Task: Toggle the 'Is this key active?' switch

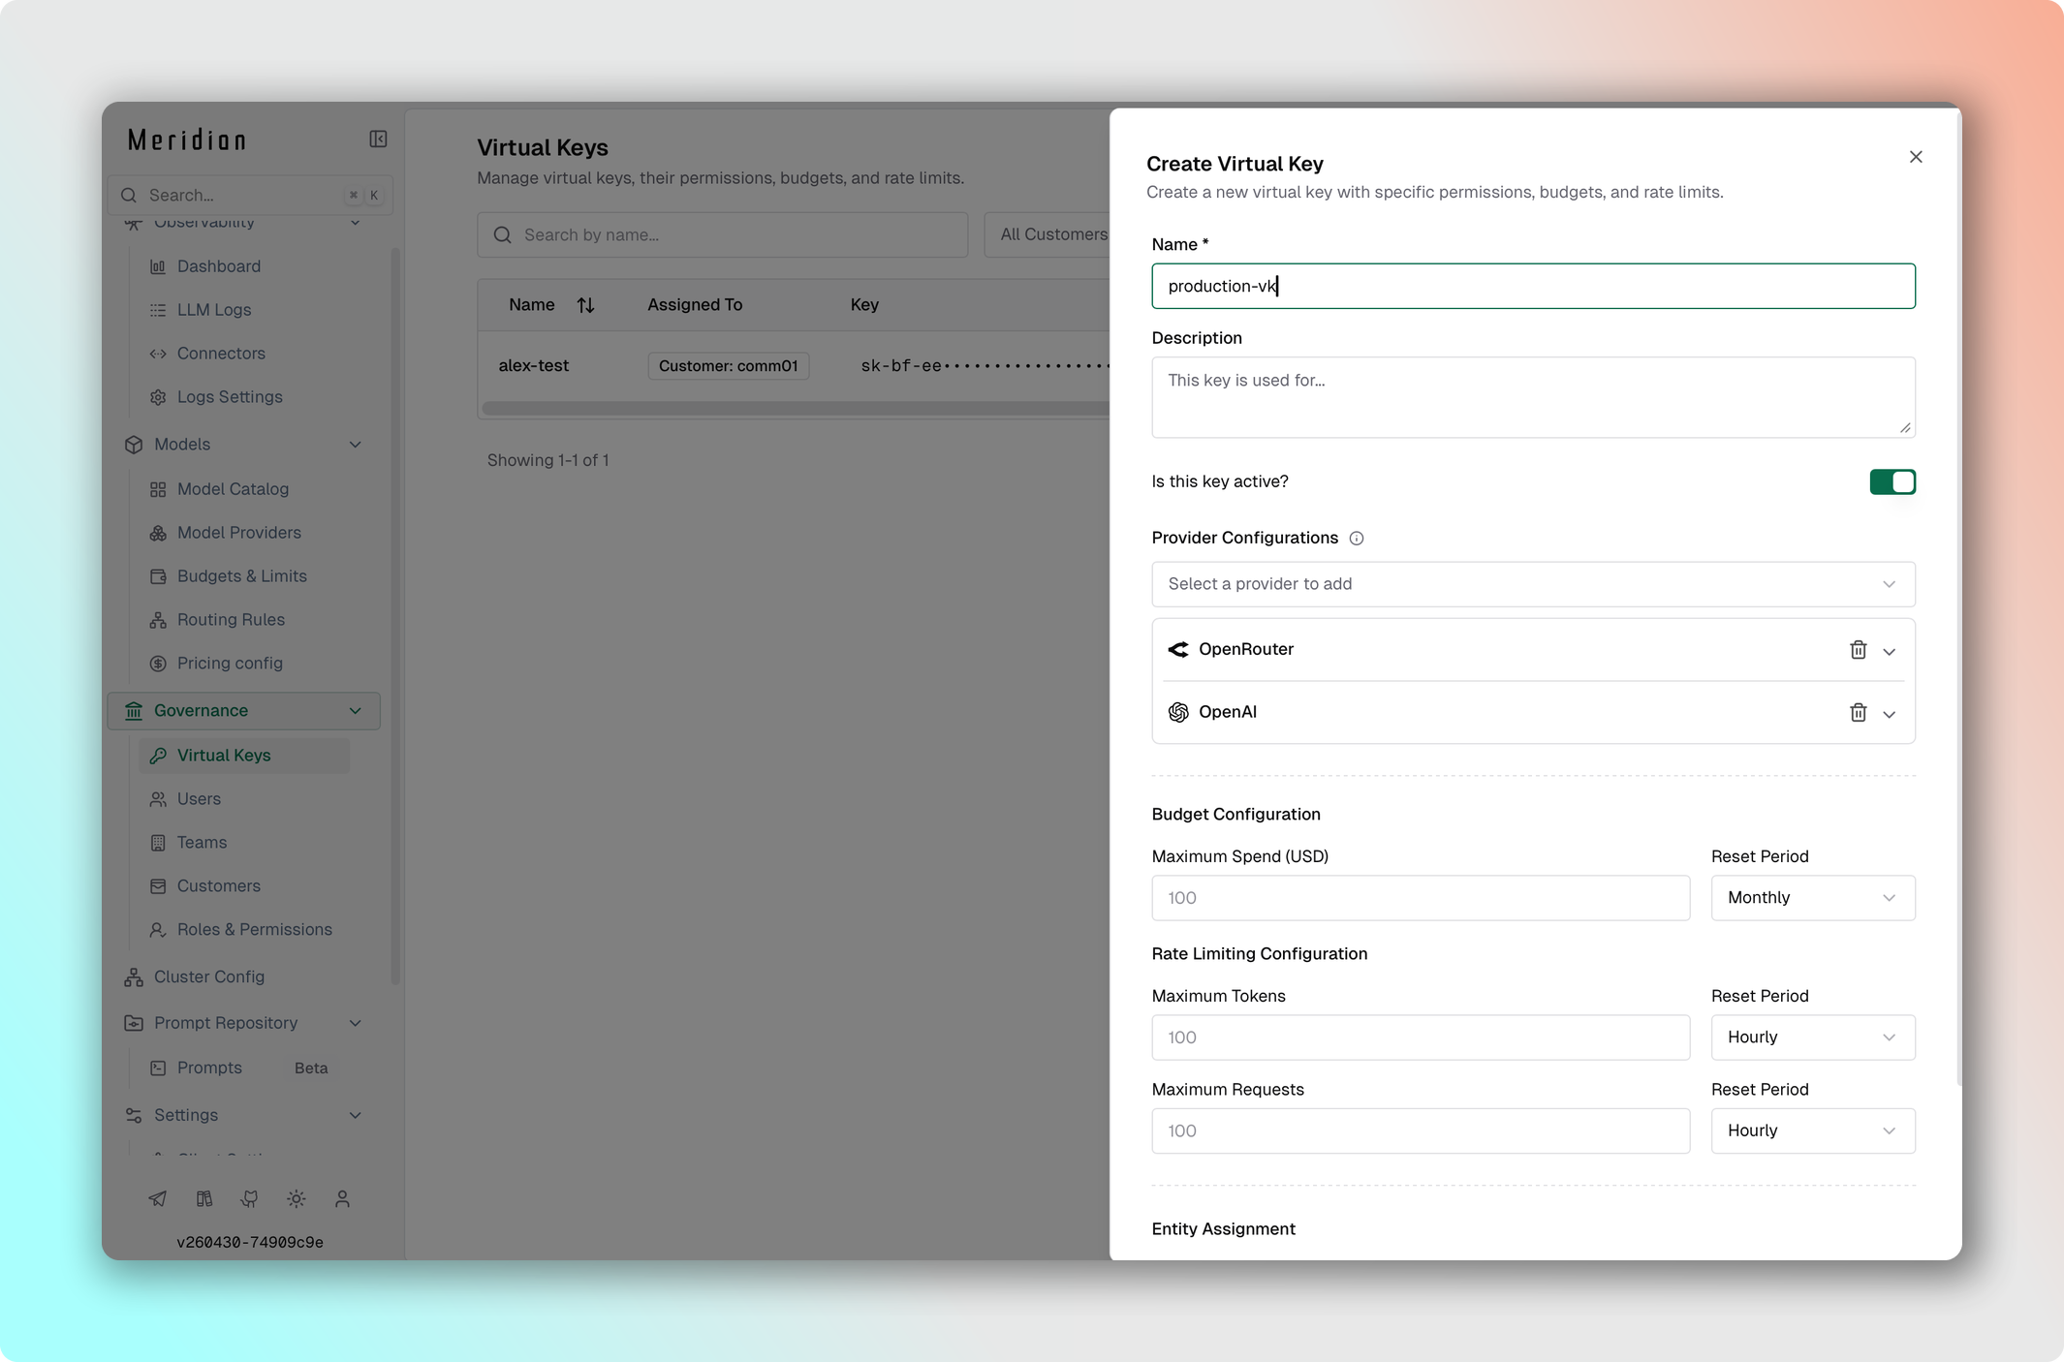Action: (1892, 482)
